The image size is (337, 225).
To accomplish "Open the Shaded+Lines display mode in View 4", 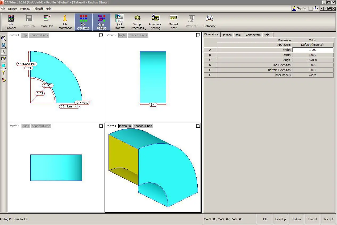I will [x=143, y=126].
